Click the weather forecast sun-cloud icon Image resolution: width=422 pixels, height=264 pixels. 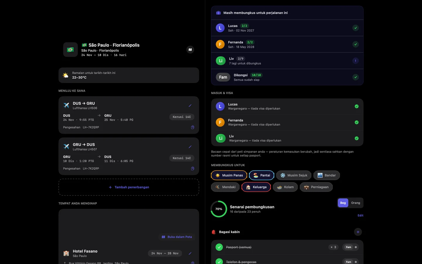pos(66,75)
